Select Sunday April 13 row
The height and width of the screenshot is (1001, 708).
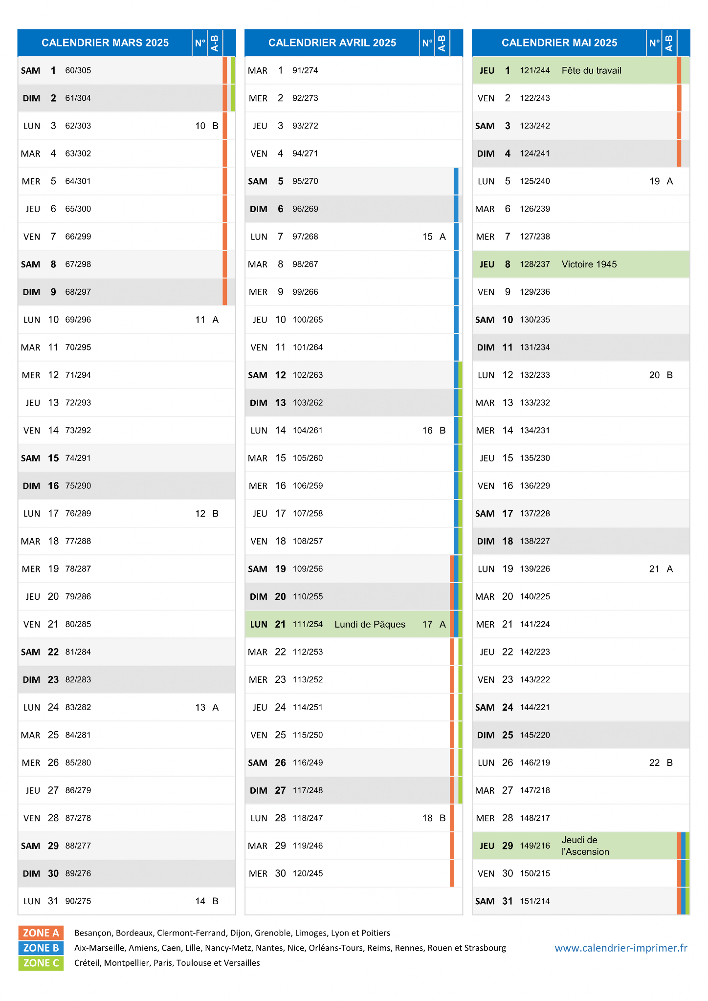[x=354, y=403]
